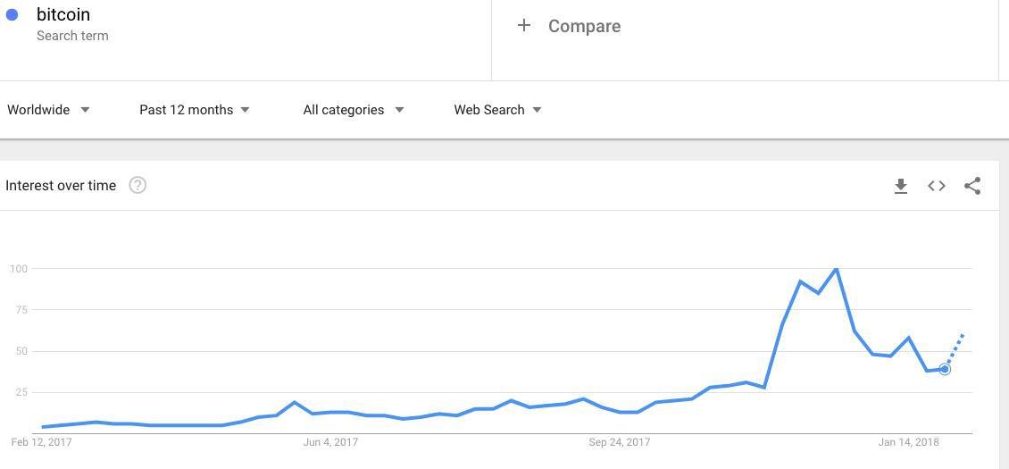1009x469 pixels.
Task: Share the interest over time chart
Action: pyautogui.click(x=972, y=186)
